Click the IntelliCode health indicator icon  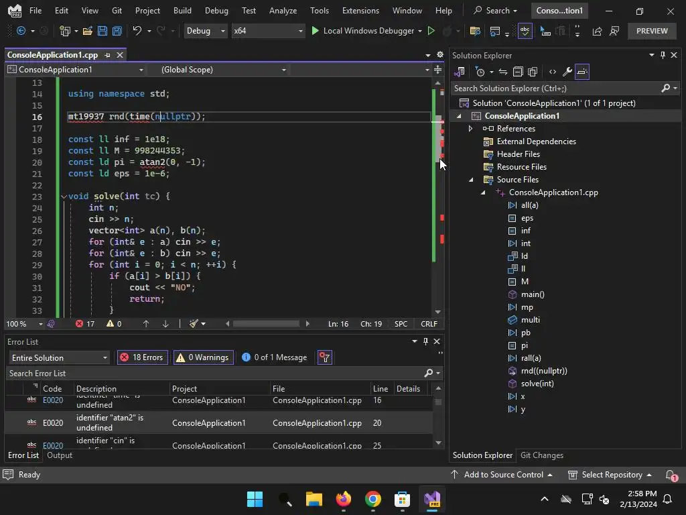[x=51, y=324]
